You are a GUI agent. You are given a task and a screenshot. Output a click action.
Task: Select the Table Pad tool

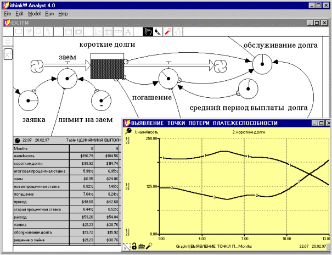tap(108, 32)
